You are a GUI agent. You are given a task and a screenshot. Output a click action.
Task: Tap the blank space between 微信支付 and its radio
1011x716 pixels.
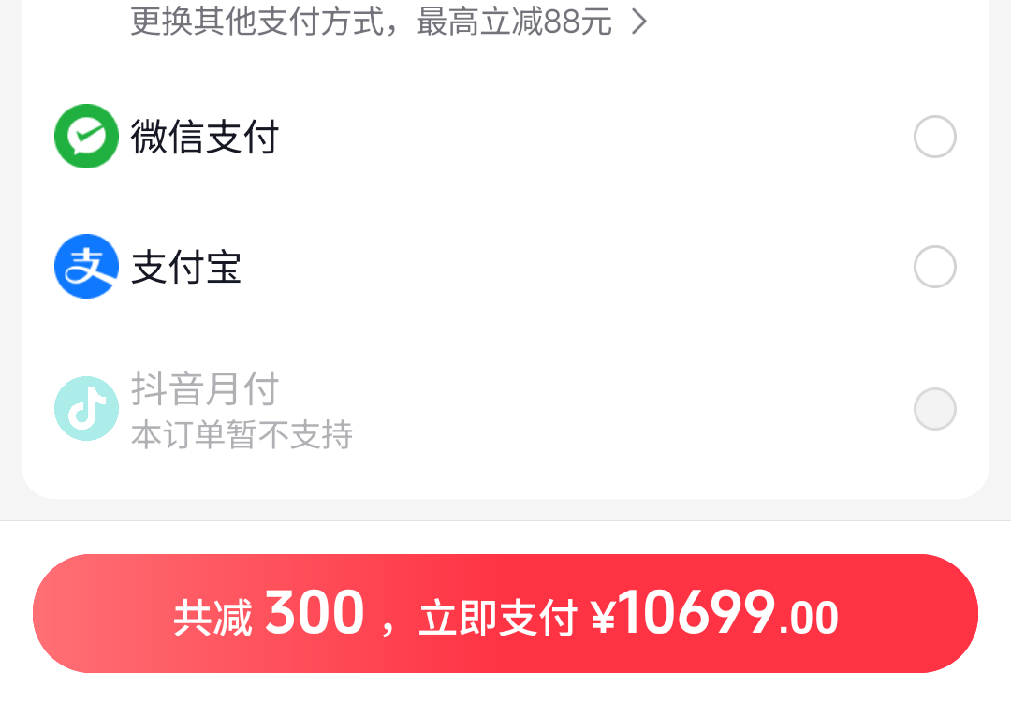pos(595,137)
